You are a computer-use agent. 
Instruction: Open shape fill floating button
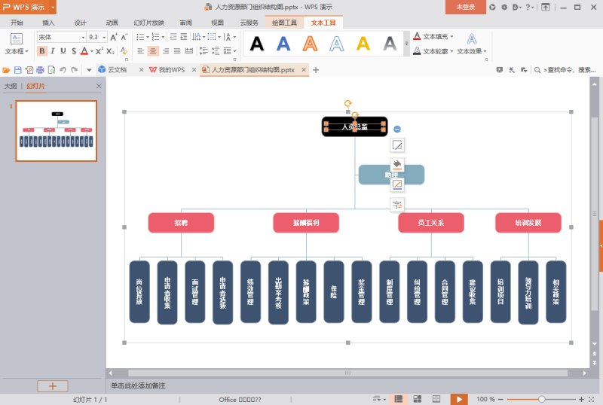tap(397, 164)
